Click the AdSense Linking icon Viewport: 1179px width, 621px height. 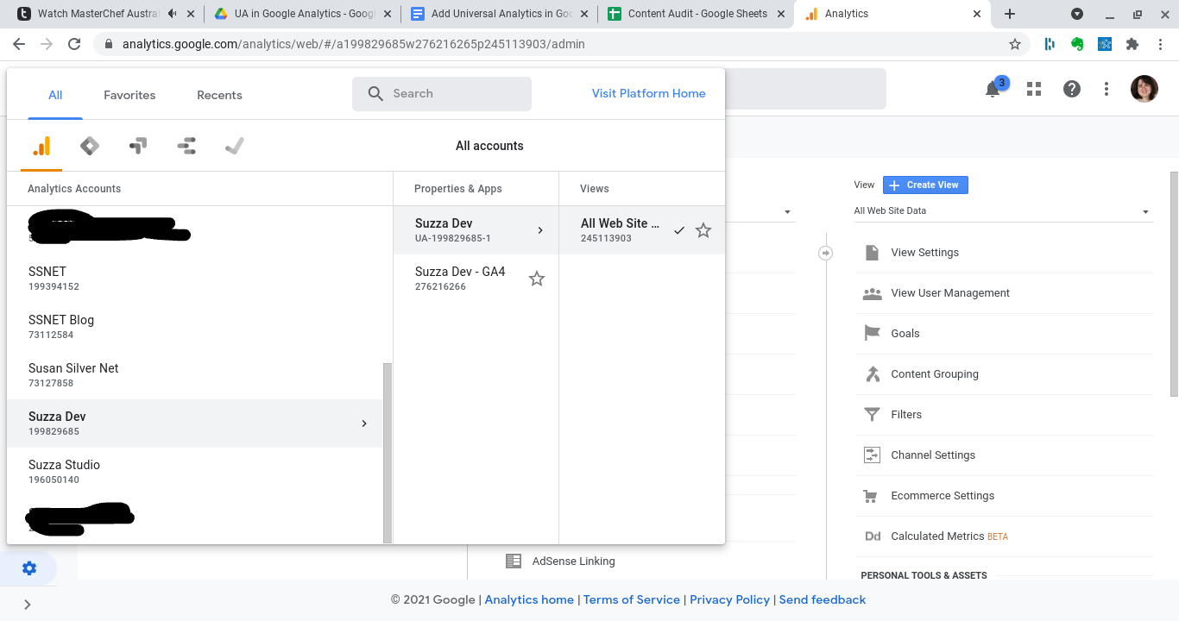point(514,561)
